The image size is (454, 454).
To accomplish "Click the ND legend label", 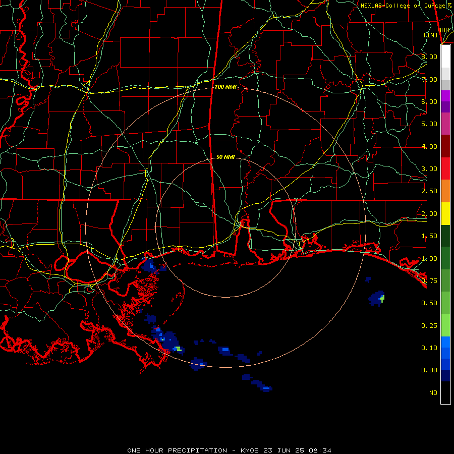I will coord(433,393).
